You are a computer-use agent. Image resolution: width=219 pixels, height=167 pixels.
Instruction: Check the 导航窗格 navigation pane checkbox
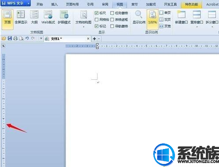pyautogui.click(x=112, y=26)
